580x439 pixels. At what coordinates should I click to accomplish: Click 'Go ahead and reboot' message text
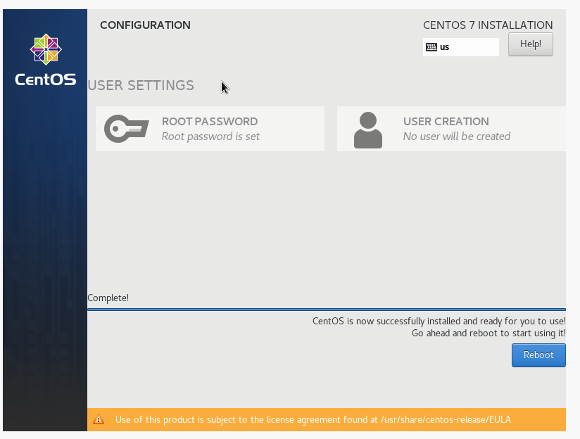click(488, 333)
